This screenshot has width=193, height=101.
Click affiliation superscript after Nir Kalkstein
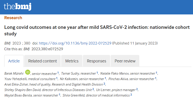[106, 78]
